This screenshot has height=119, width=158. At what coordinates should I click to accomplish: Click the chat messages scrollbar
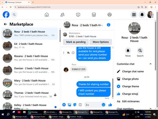point(113,88)
